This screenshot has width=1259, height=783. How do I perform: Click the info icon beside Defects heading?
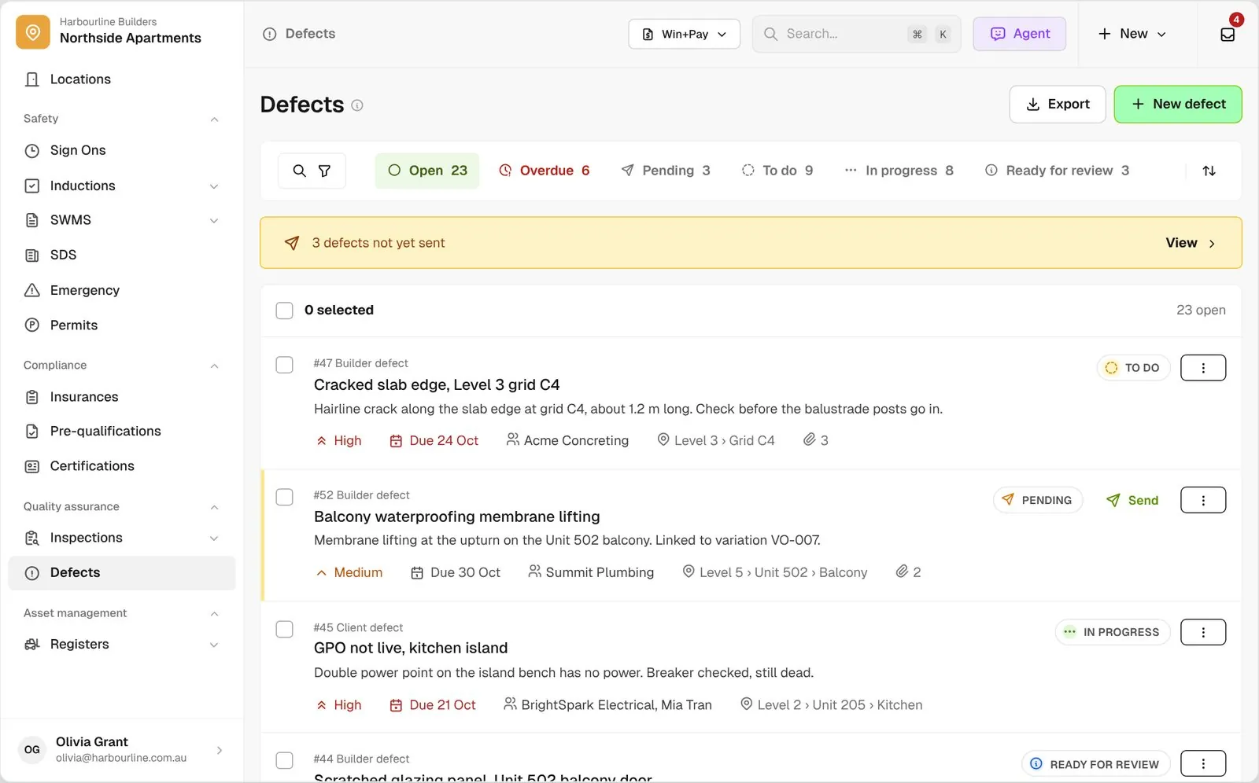[357, 105]
